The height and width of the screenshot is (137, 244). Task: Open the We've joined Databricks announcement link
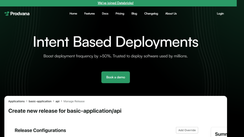116,3
